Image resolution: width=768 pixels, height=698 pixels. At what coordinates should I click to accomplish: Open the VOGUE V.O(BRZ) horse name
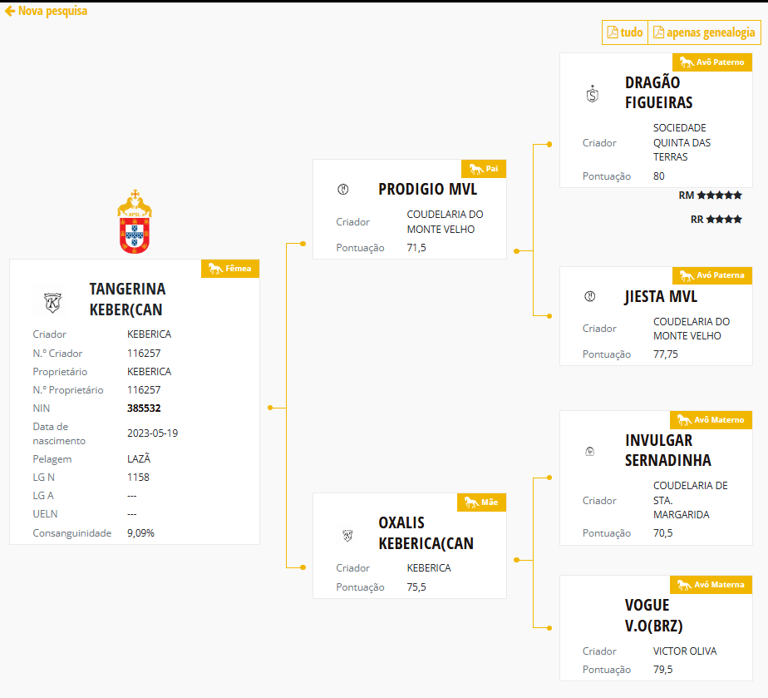653,615
